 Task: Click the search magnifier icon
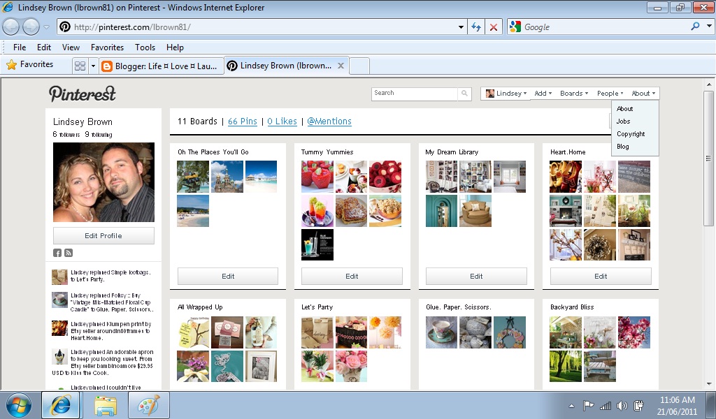465,94
